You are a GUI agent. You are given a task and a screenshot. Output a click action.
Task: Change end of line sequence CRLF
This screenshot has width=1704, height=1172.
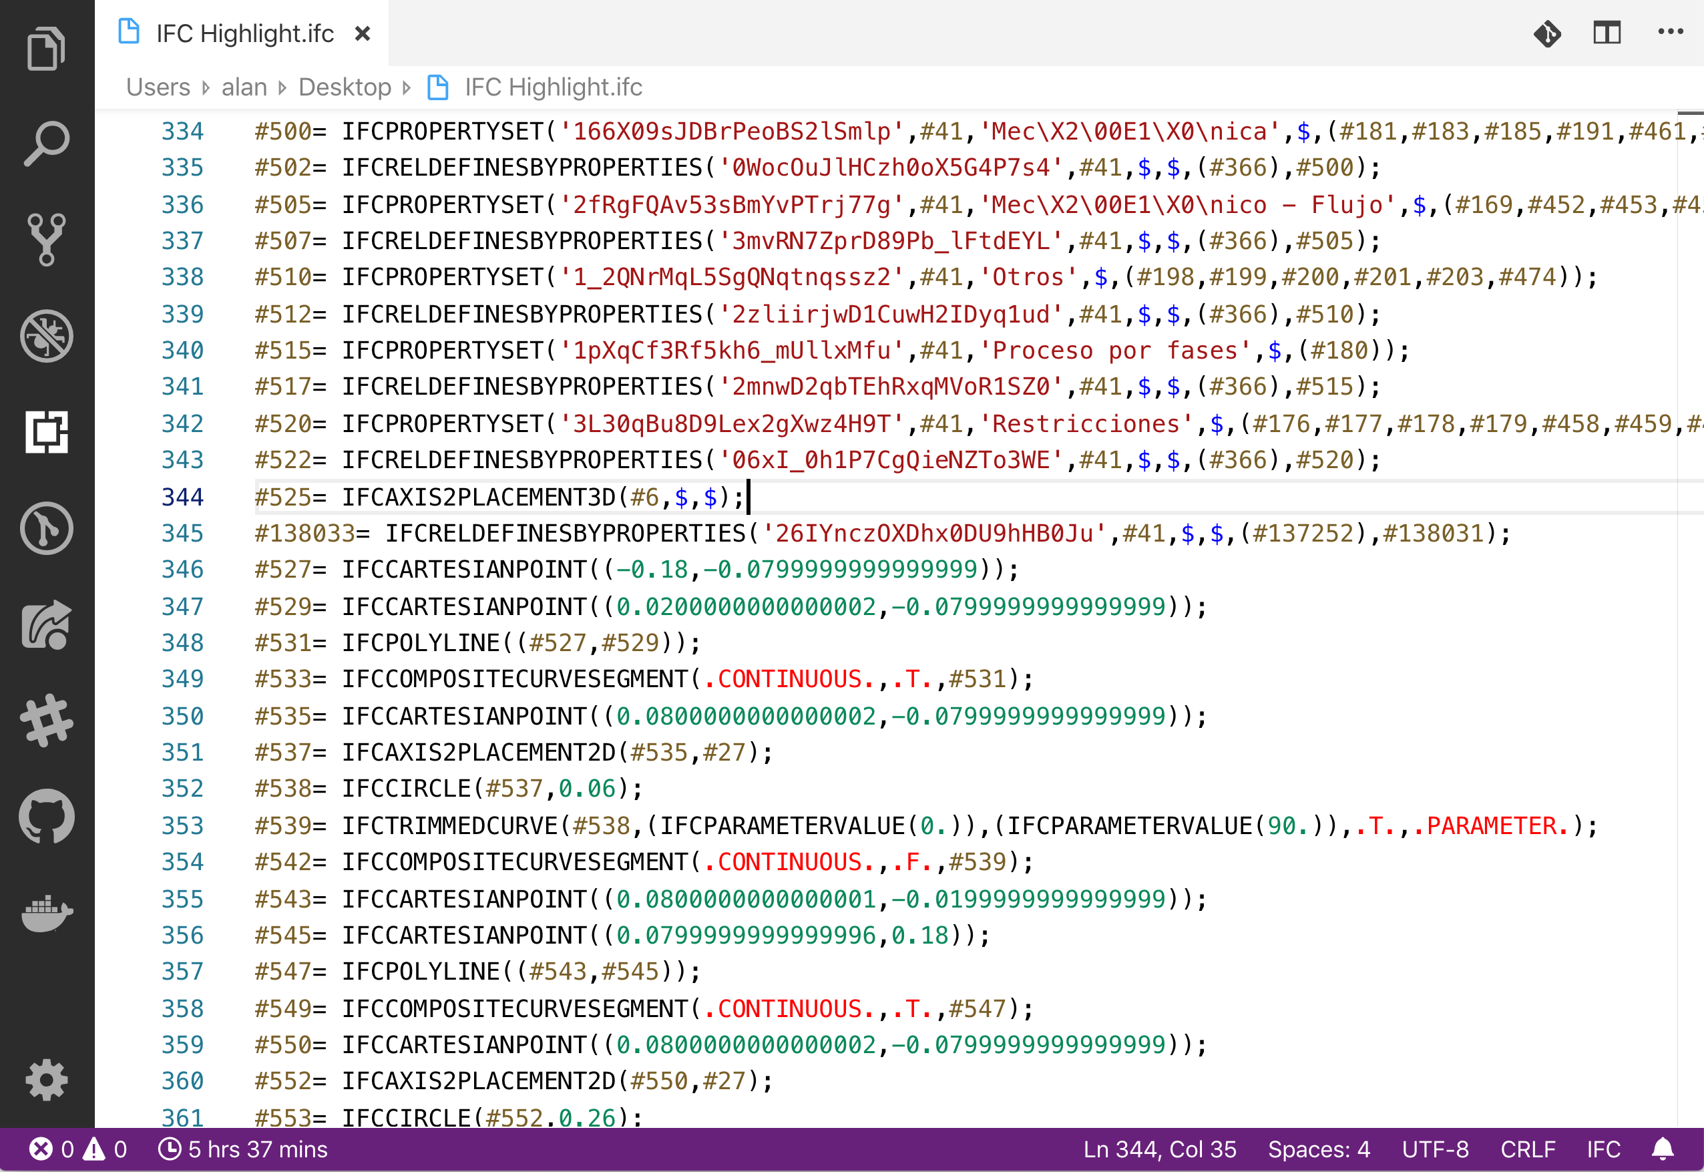pyautogui.click(x=1528, y=1149)
